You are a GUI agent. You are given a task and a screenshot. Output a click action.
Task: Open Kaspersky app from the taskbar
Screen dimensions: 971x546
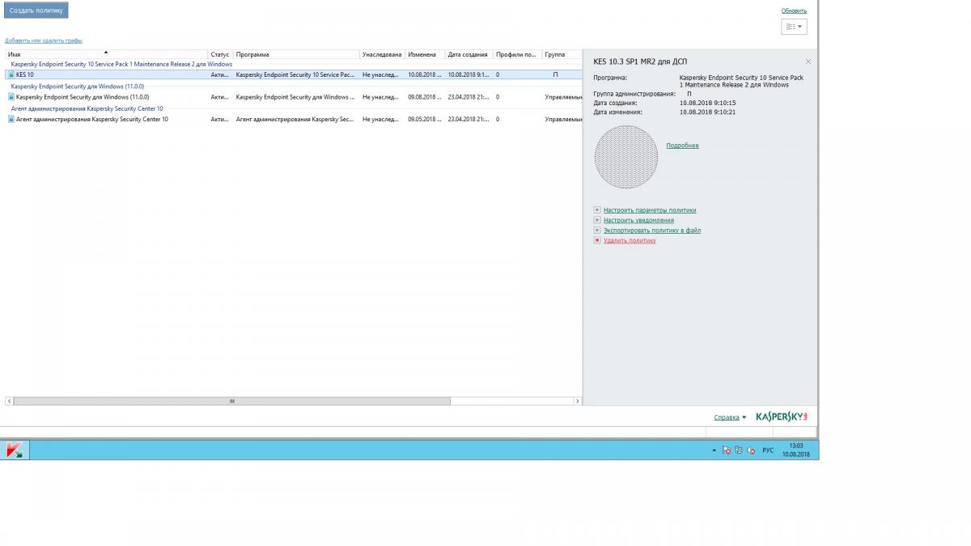[x=15, y=451]
